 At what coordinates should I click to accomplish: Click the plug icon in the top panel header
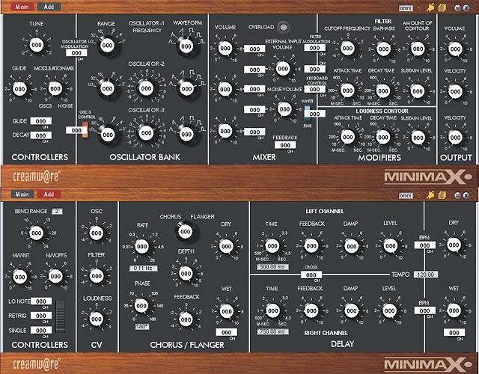[x=430, y=8]
